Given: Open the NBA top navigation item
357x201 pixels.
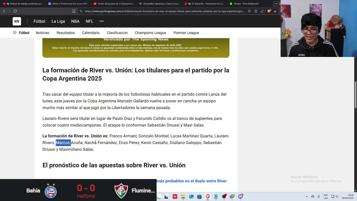Looking at the screenshot, I should tap(75, 21).
